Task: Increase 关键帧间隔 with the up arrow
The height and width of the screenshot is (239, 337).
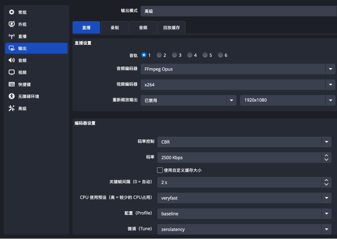Action: [326, 180]
